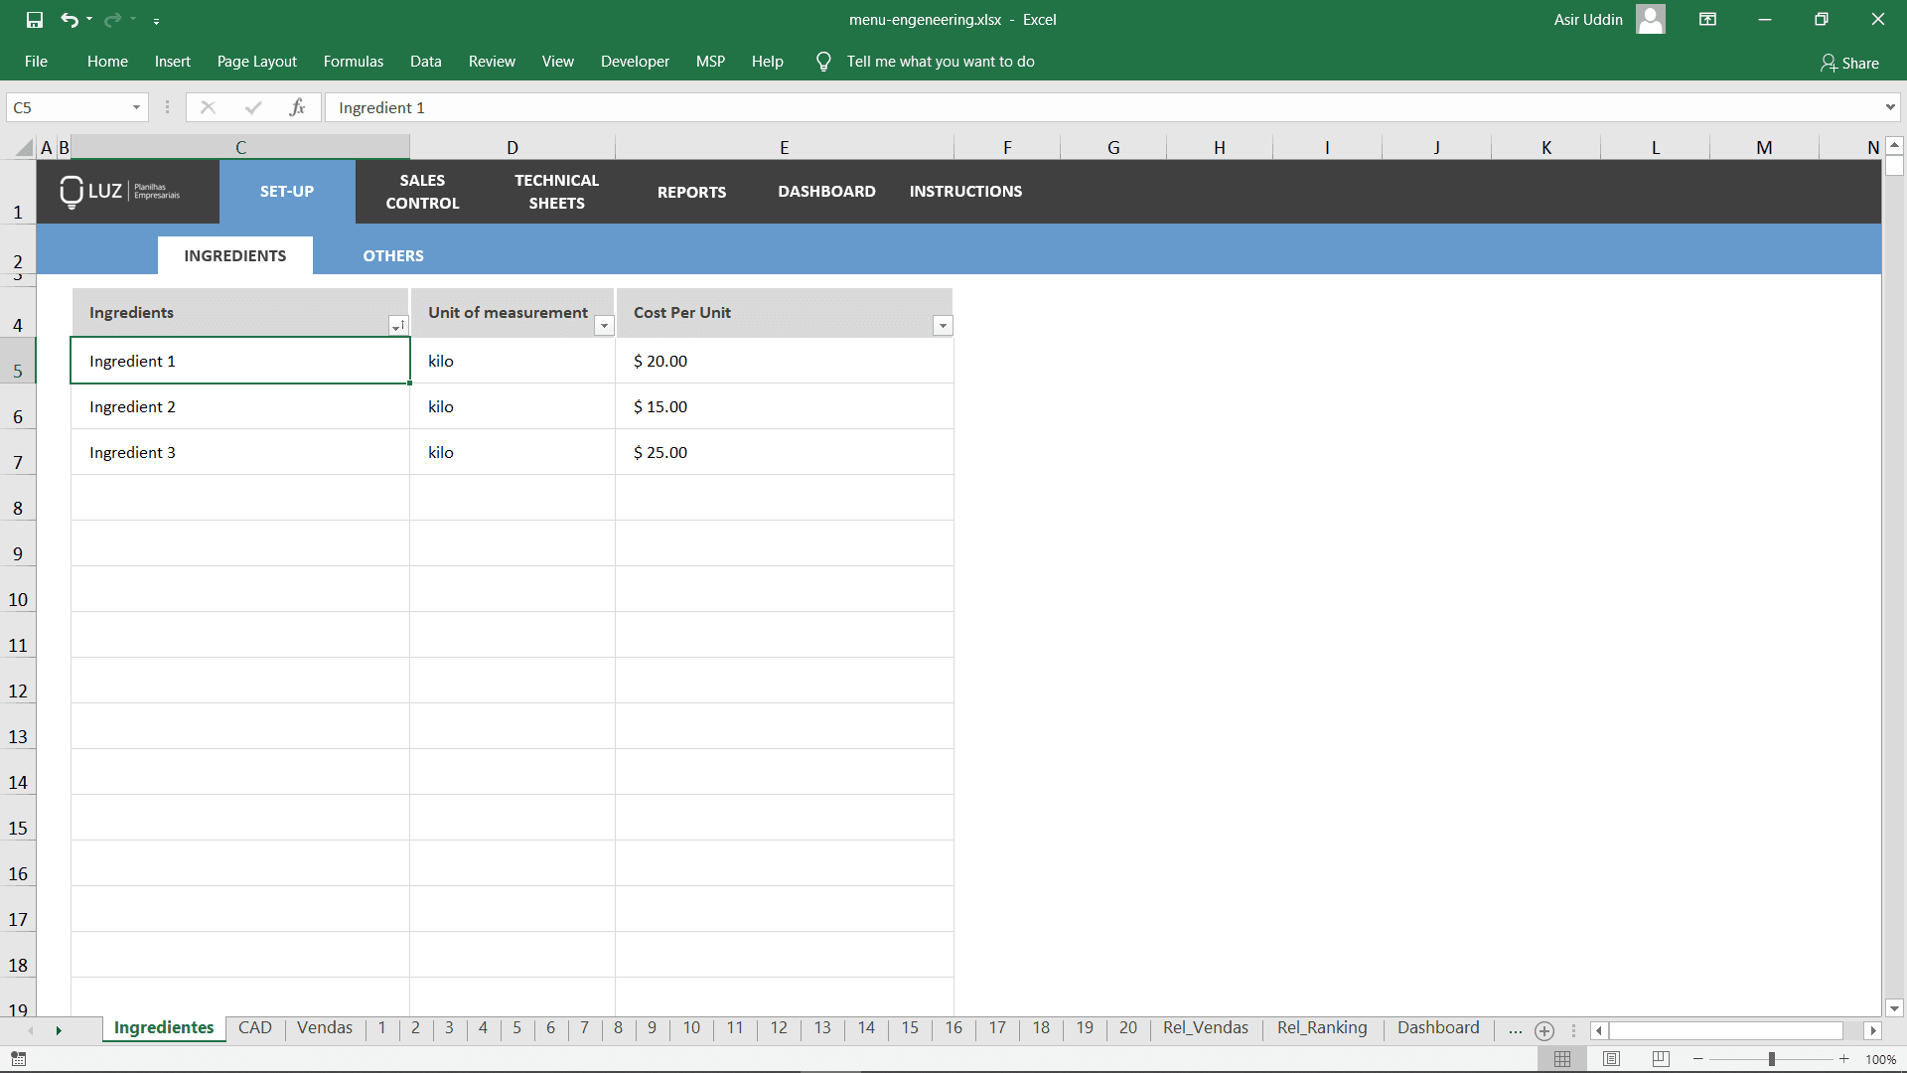Open the Insert Function (fx) icon

click(x=298, y=106)
